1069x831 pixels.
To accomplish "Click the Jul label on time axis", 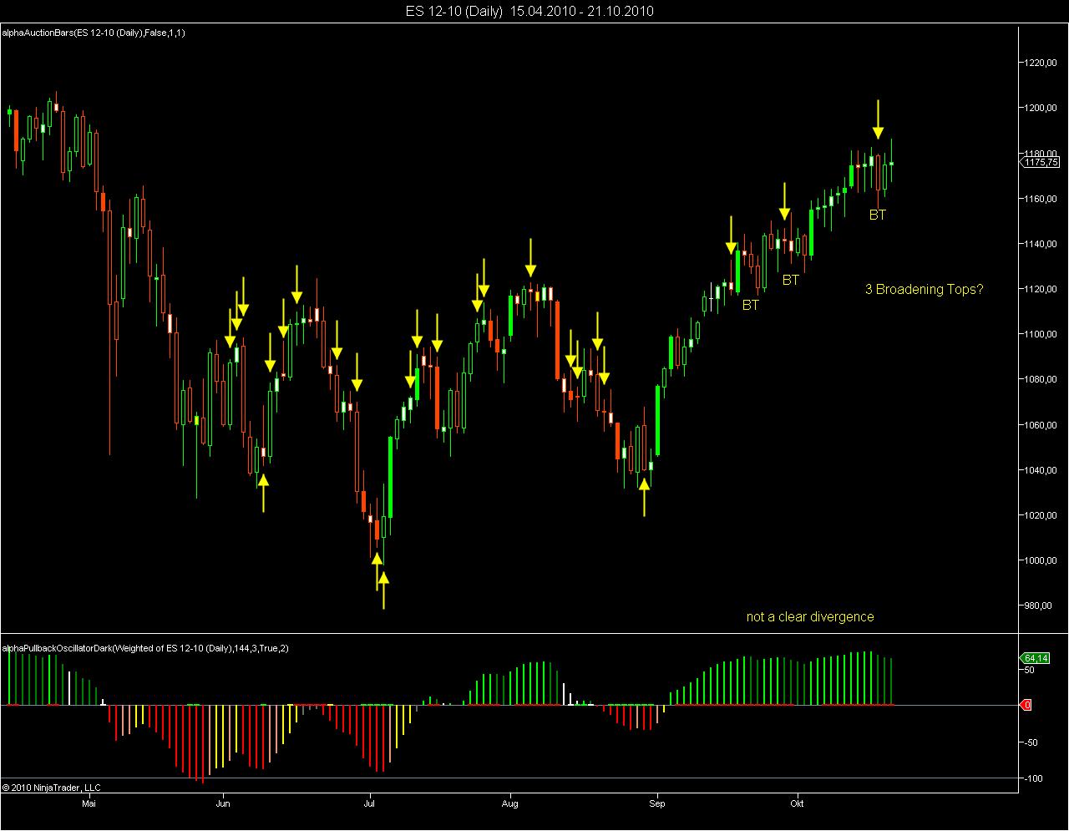I will 369,804.
